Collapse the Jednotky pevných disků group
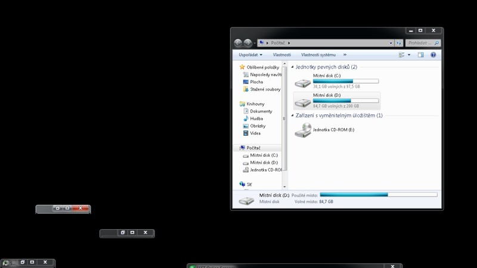Screen dimensions: 477x268 coord(292,67)
